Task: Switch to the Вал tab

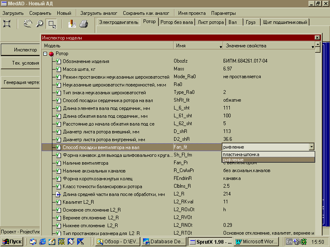Action: point(233,22)
